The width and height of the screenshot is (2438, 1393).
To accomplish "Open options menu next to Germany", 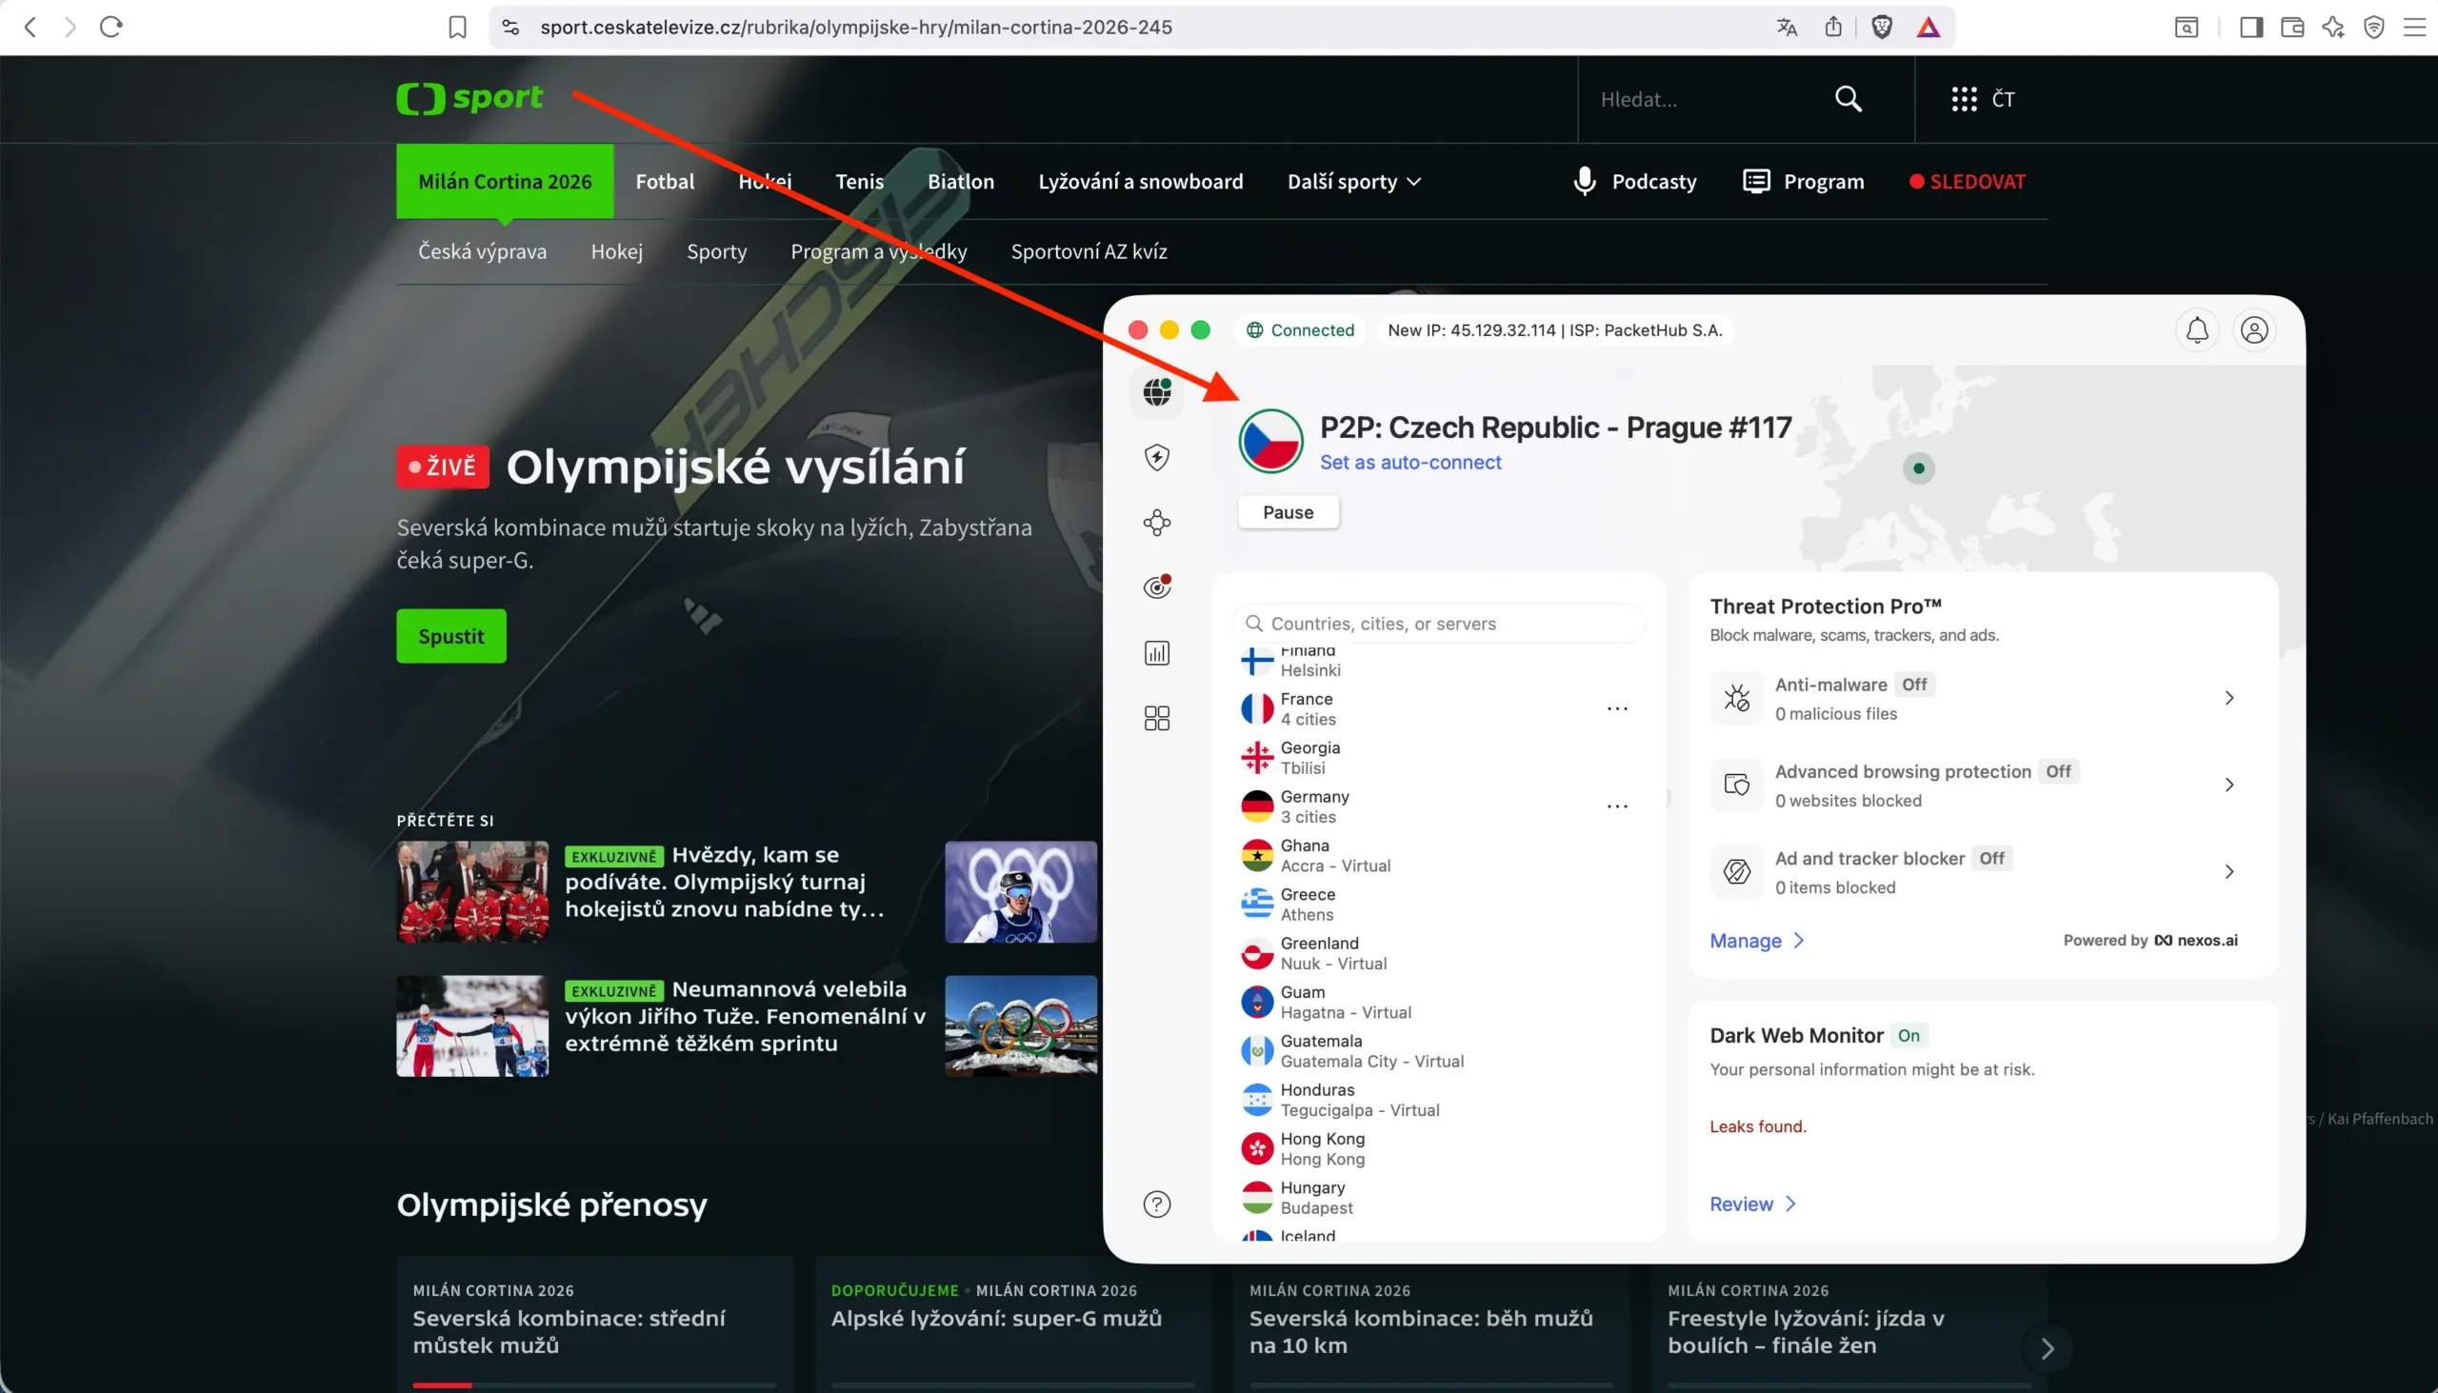I will (x=1617, y=806).
